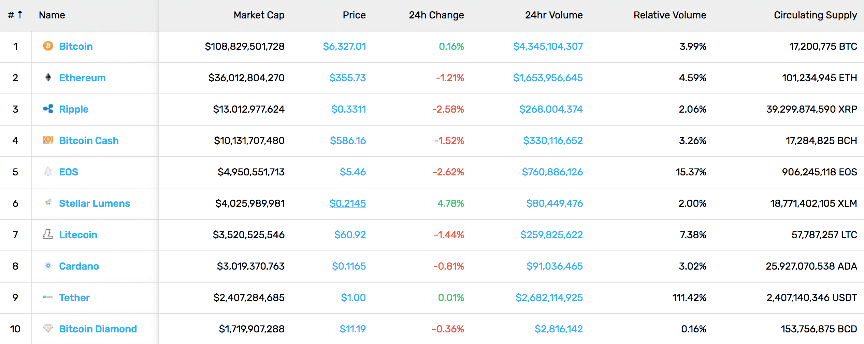Click the Litecoin logo icon
The height and width of the screenshot is (344, 864).
48,234
